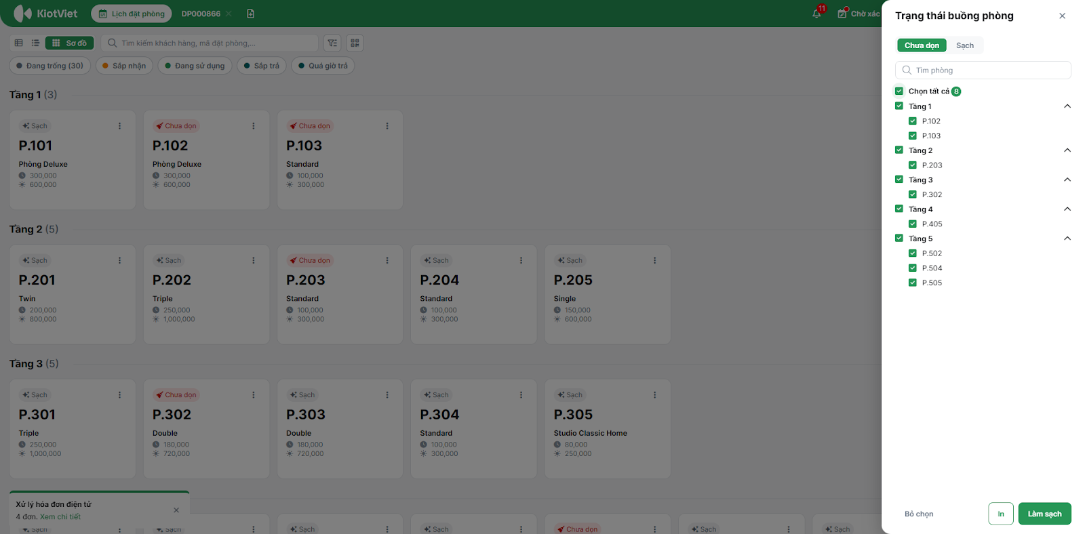1085x534 pixels.
Task: Collapse the Tầng 3 group
Action: pyautogui.click(x=1067, y=180)
